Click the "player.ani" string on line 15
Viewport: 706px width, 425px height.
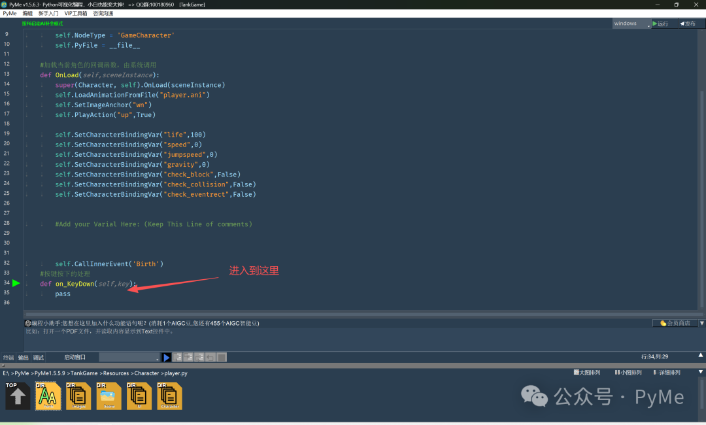click(x=183, y=95)
